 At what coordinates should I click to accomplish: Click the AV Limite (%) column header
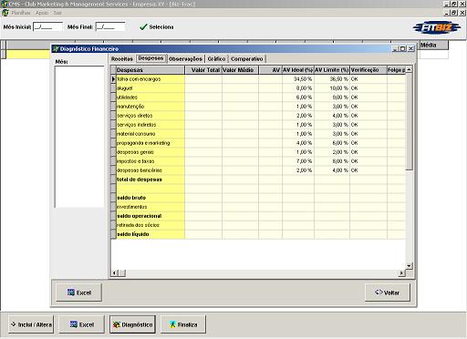(332, 70)
